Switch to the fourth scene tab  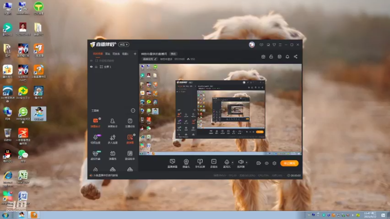pyautogui.click(x=125, y=54)
